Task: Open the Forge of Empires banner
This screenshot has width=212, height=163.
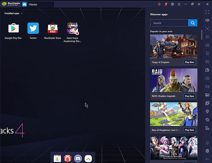Action: click(174, 46)
